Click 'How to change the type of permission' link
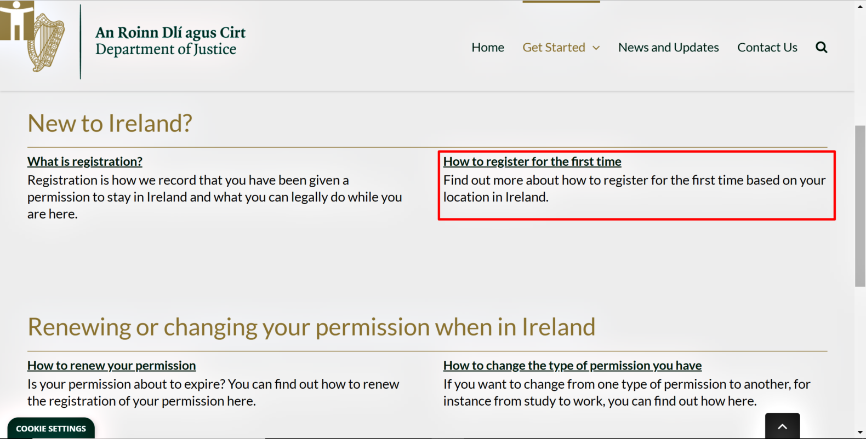The height and width of the screenshot is (439, 866). [572, 366]
